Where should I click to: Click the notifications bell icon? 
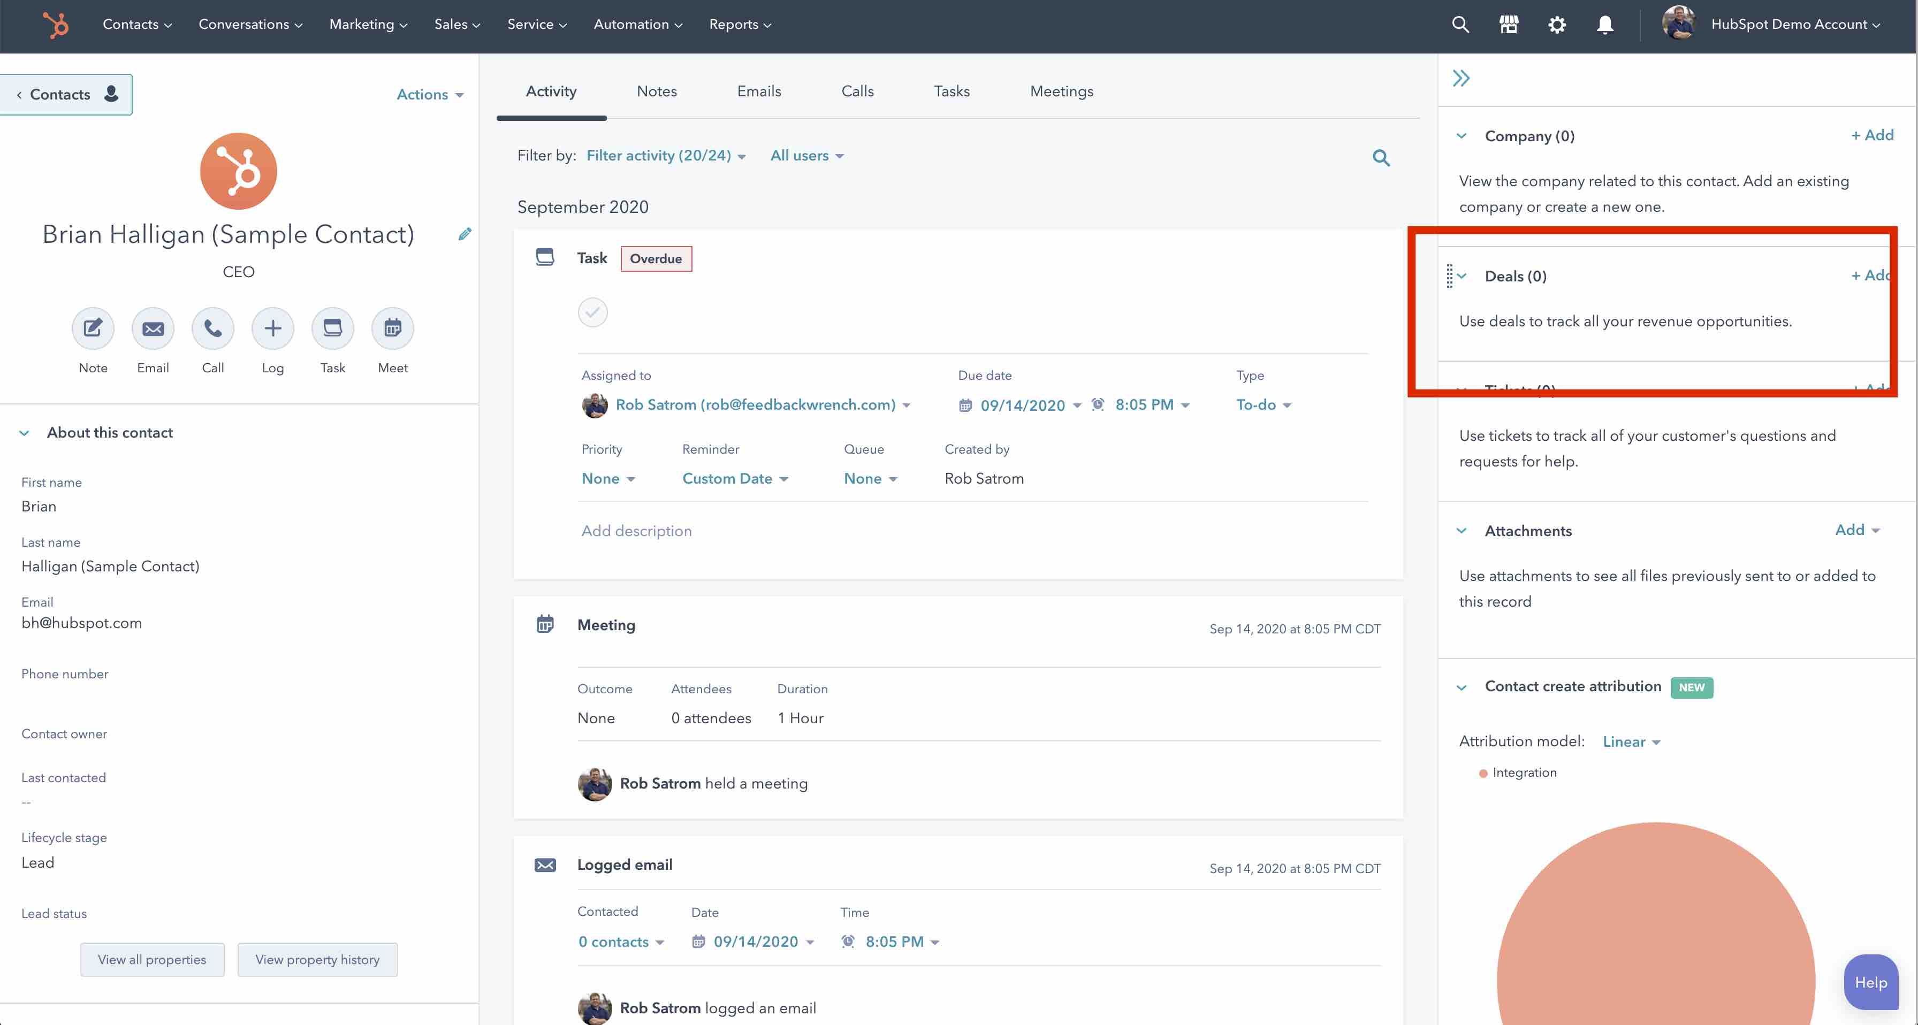coord(1604,24)
